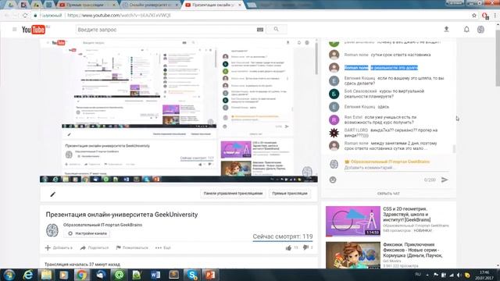Click the RU language indicator in tray
Viewport: 500px width, 281px height.
[418, 275]
